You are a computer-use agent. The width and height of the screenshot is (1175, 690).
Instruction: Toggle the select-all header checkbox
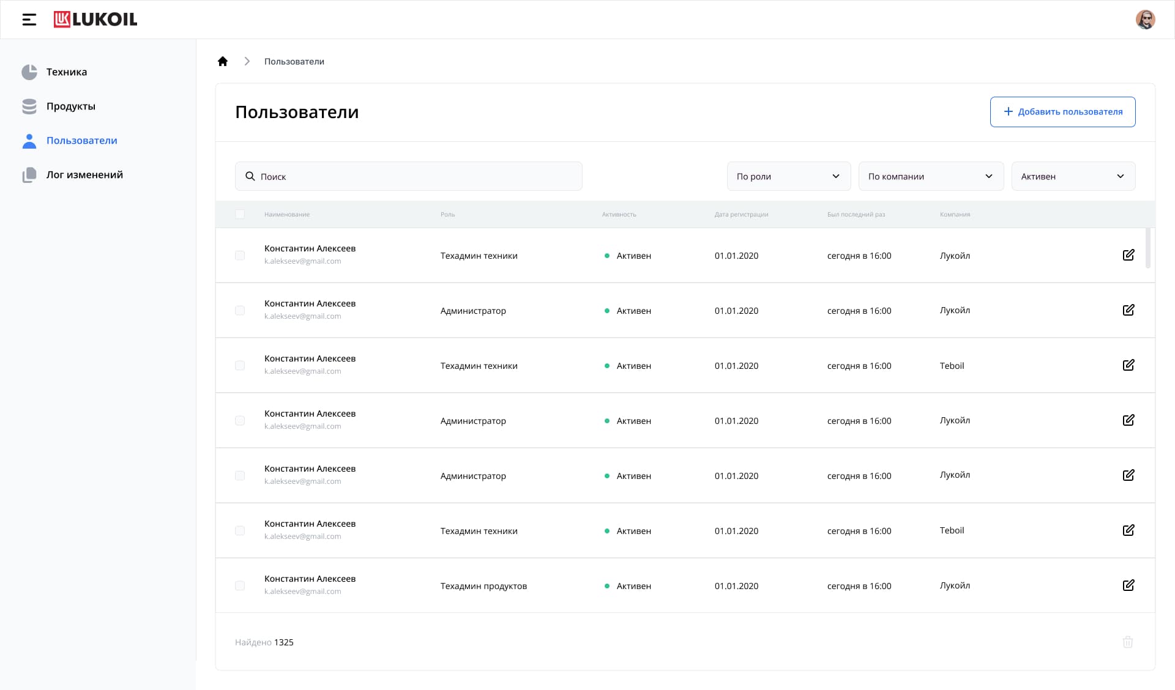(240, 214)
